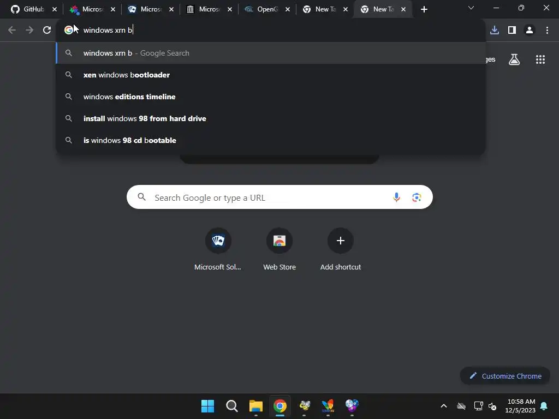Open the Windows Start menu
The width and height of the screenshot is (559, 419).
pos(207,406)
